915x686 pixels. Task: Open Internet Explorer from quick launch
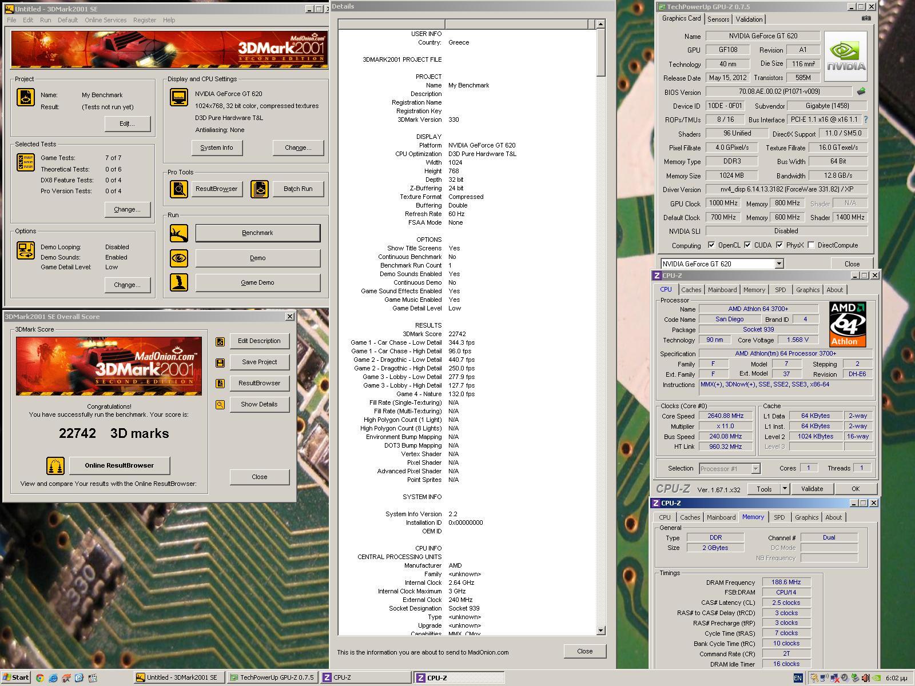[53, 678]
